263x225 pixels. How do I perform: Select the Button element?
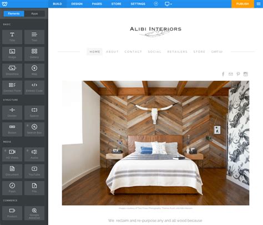(x=12, y=129)
